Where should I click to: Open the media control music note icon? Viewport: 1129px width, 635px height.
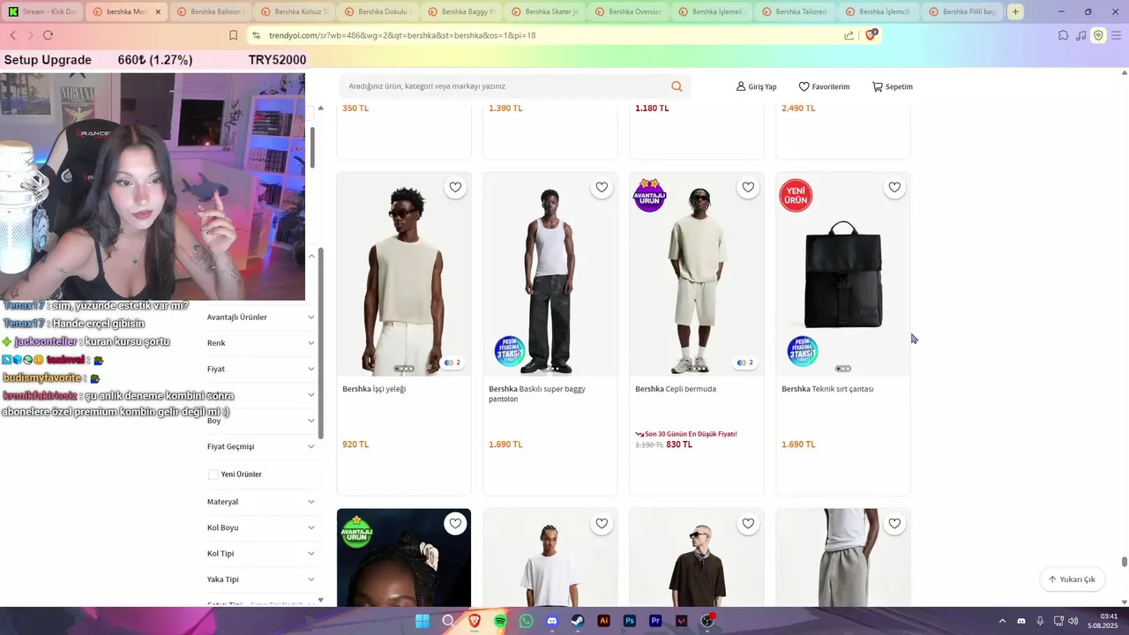(x=1080, y=35)
